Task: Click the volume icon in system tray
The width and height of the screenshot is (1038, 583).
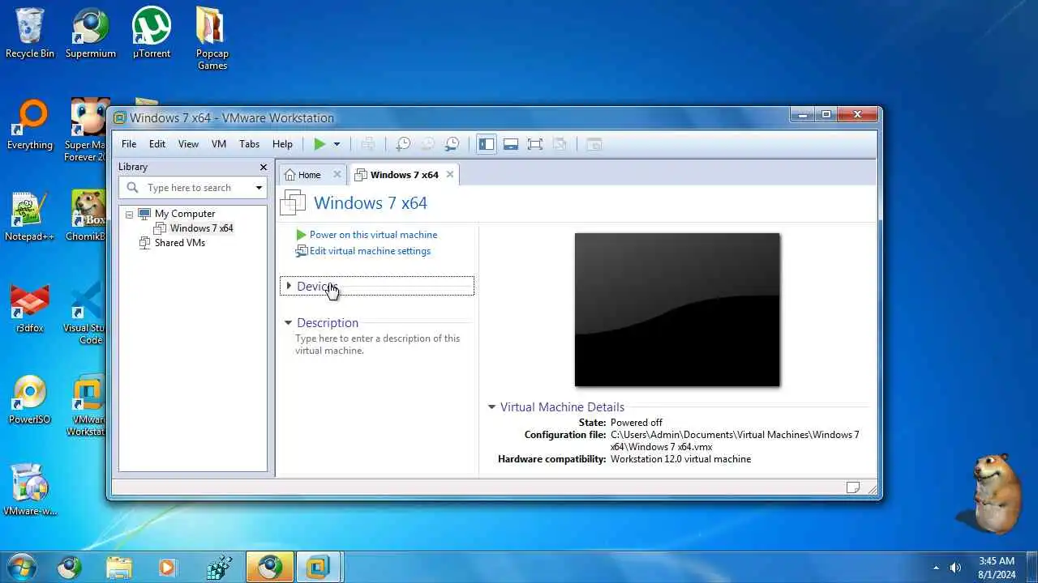Action: click(x=955, y=568)
